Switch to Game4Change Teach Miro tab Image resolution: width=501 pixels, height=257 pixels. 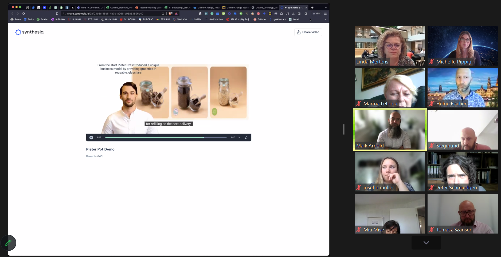click(236, 7)
